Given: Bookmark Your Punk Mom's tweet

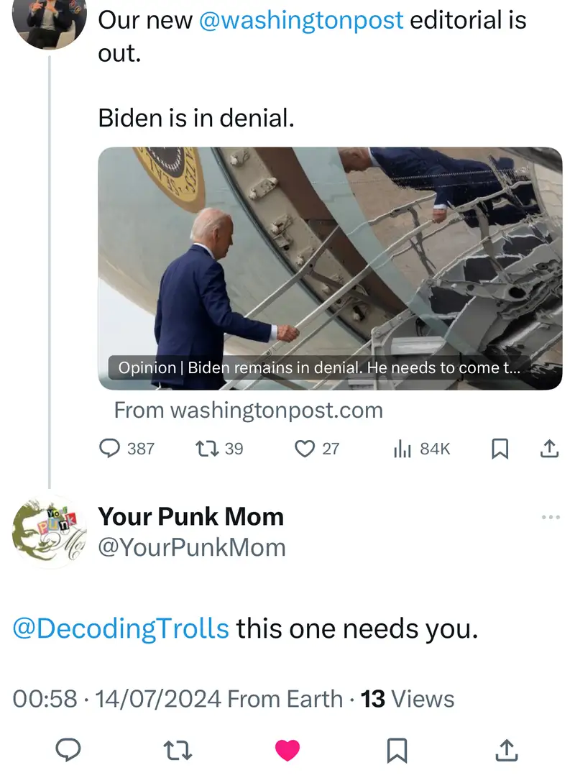Looking at the screenshot, I should tap(397, 750).
